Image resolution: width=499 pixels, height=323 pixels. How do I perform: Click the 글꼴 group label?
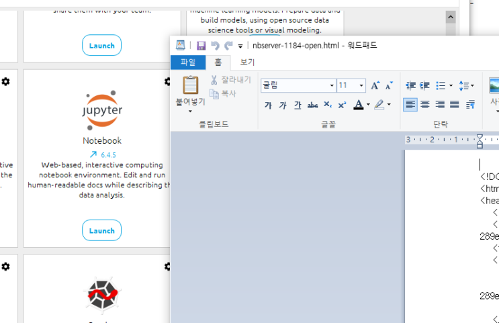(328, 124)
